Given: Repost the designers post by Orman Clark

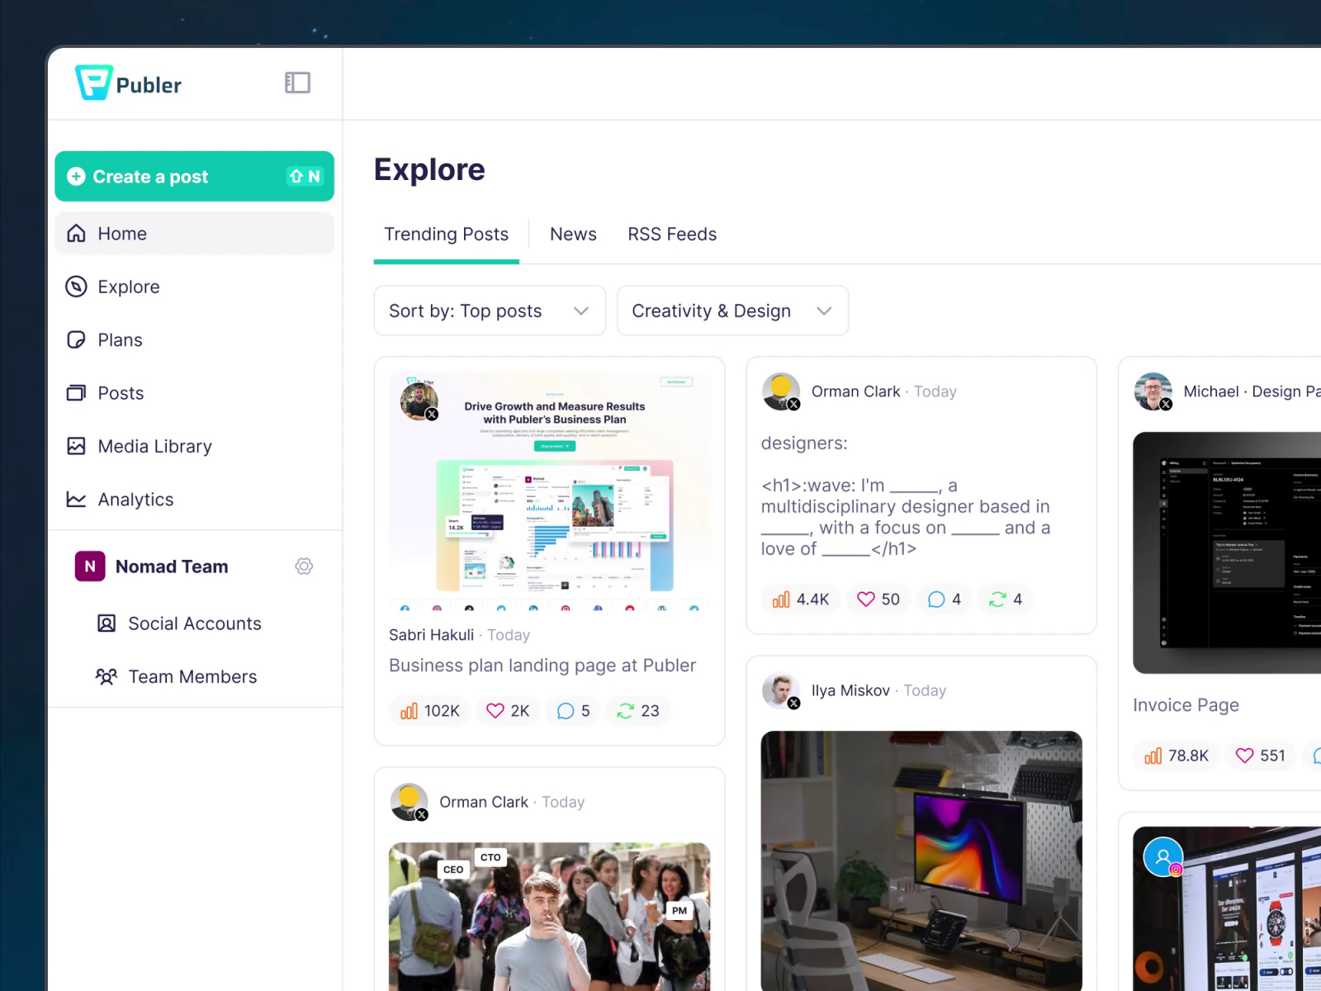Looking at the screenshot, I should click(997, 600).
